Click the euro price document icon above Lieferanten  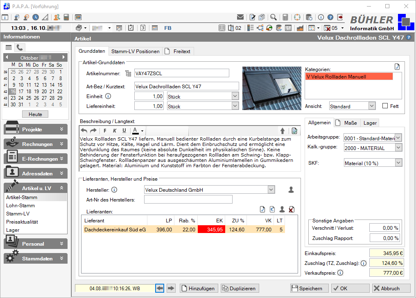coord(272,210)
